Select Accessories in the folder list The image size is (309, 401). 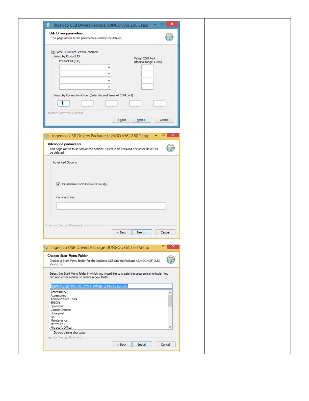point(58,295)
